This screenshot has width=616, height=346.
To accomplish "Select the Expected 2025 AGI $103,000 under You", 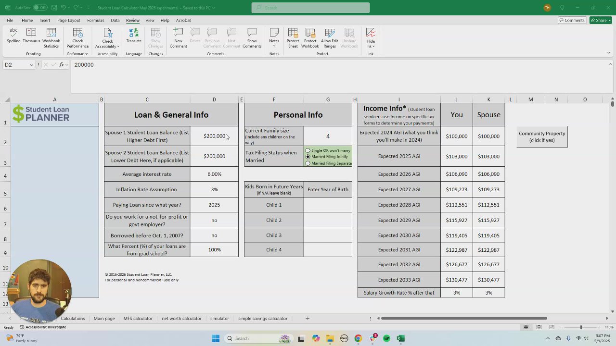I will (456, 156).
